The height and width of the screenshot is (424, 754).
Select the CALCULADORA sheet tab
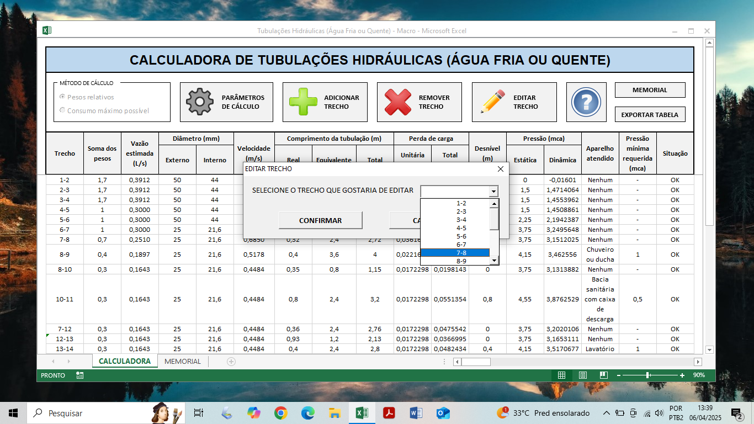coord(124,362)
